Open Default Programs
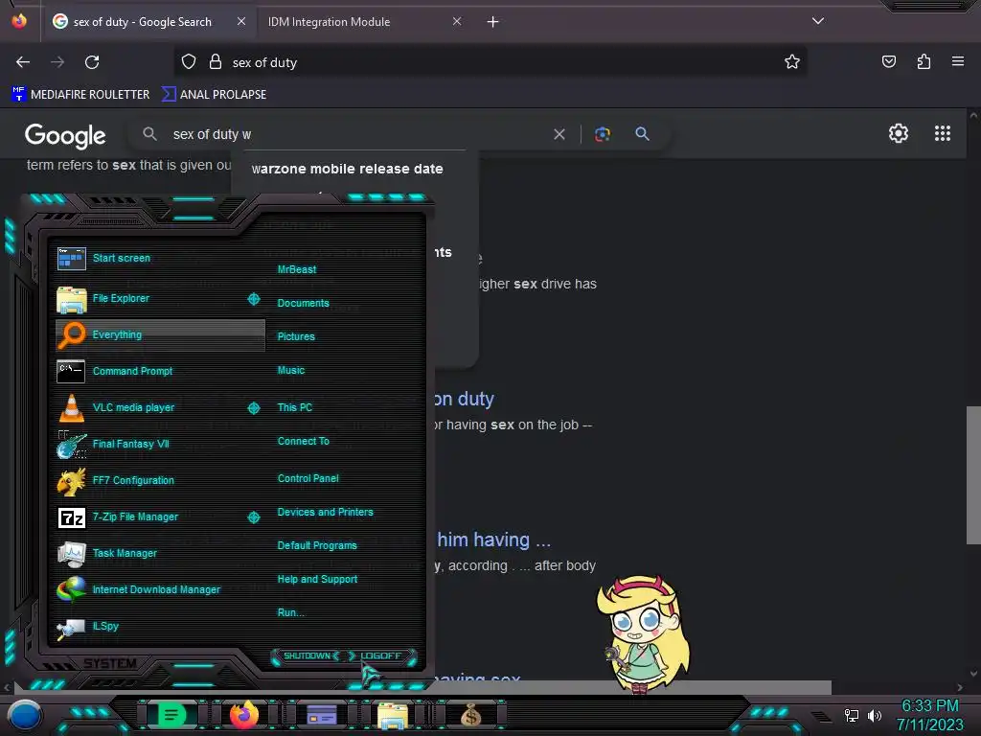The height and width of the screenshot is (736, 981). (316, 545)
